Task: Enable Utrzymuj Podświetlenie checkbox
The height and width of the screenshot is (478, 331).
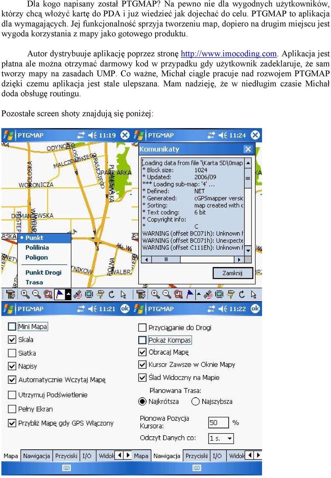Action: pyautogui.click(x=12, y=395)
